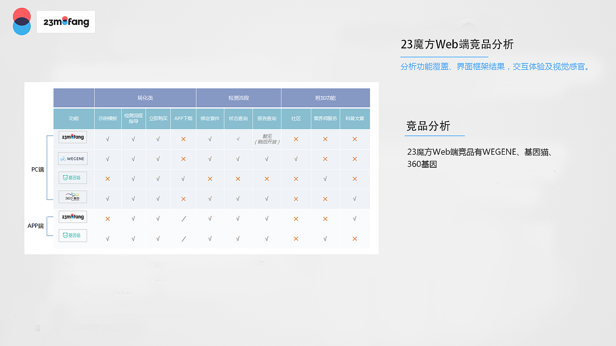Click the orange cross under 状态查询 in PC 基因猫 row

[238, 179]
